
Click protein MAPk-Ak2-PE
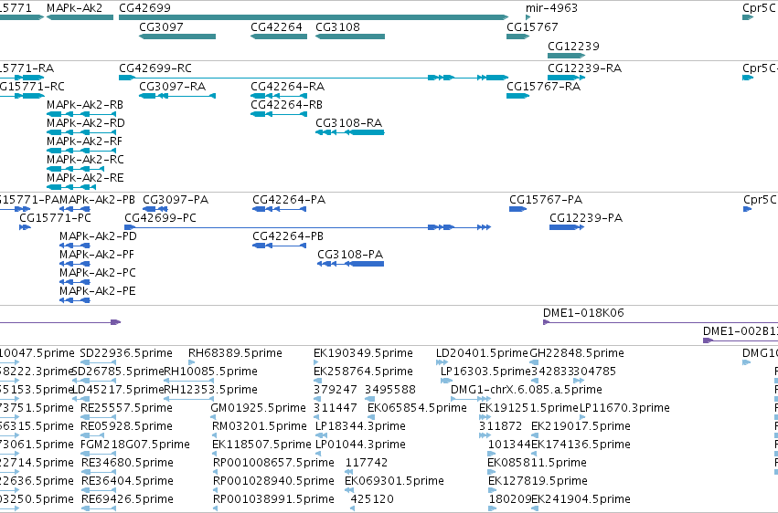click(75, 300)
